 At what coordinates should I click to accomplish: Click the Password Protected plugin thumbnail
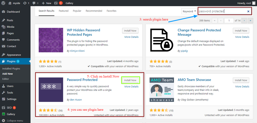(x=51, y=90)
